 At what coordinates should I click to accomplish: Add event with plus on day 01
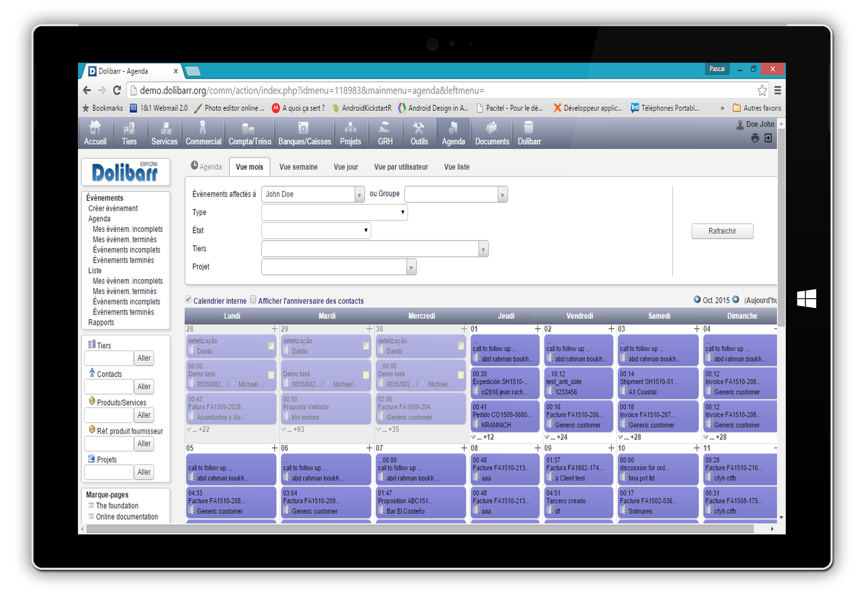pyautogui.click(x=538, y=329)
